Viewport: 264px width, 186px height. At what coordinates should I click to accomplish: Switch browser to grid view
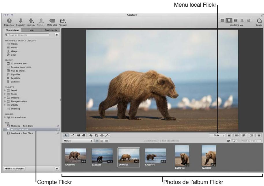[x=102, y=141]
